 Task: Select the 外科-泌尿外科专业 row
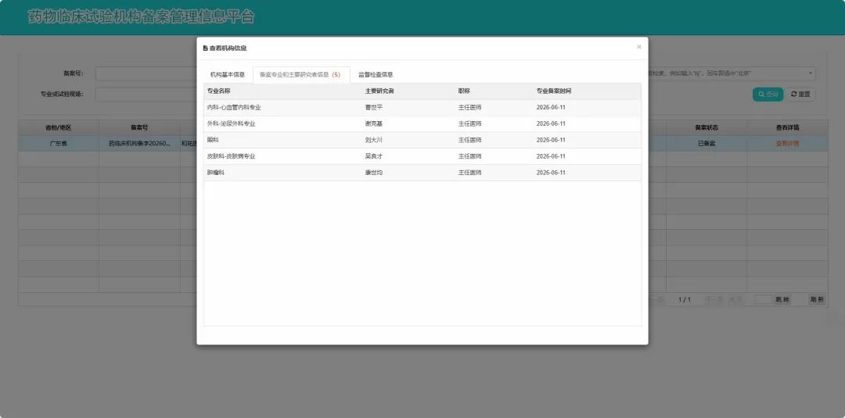422,123
